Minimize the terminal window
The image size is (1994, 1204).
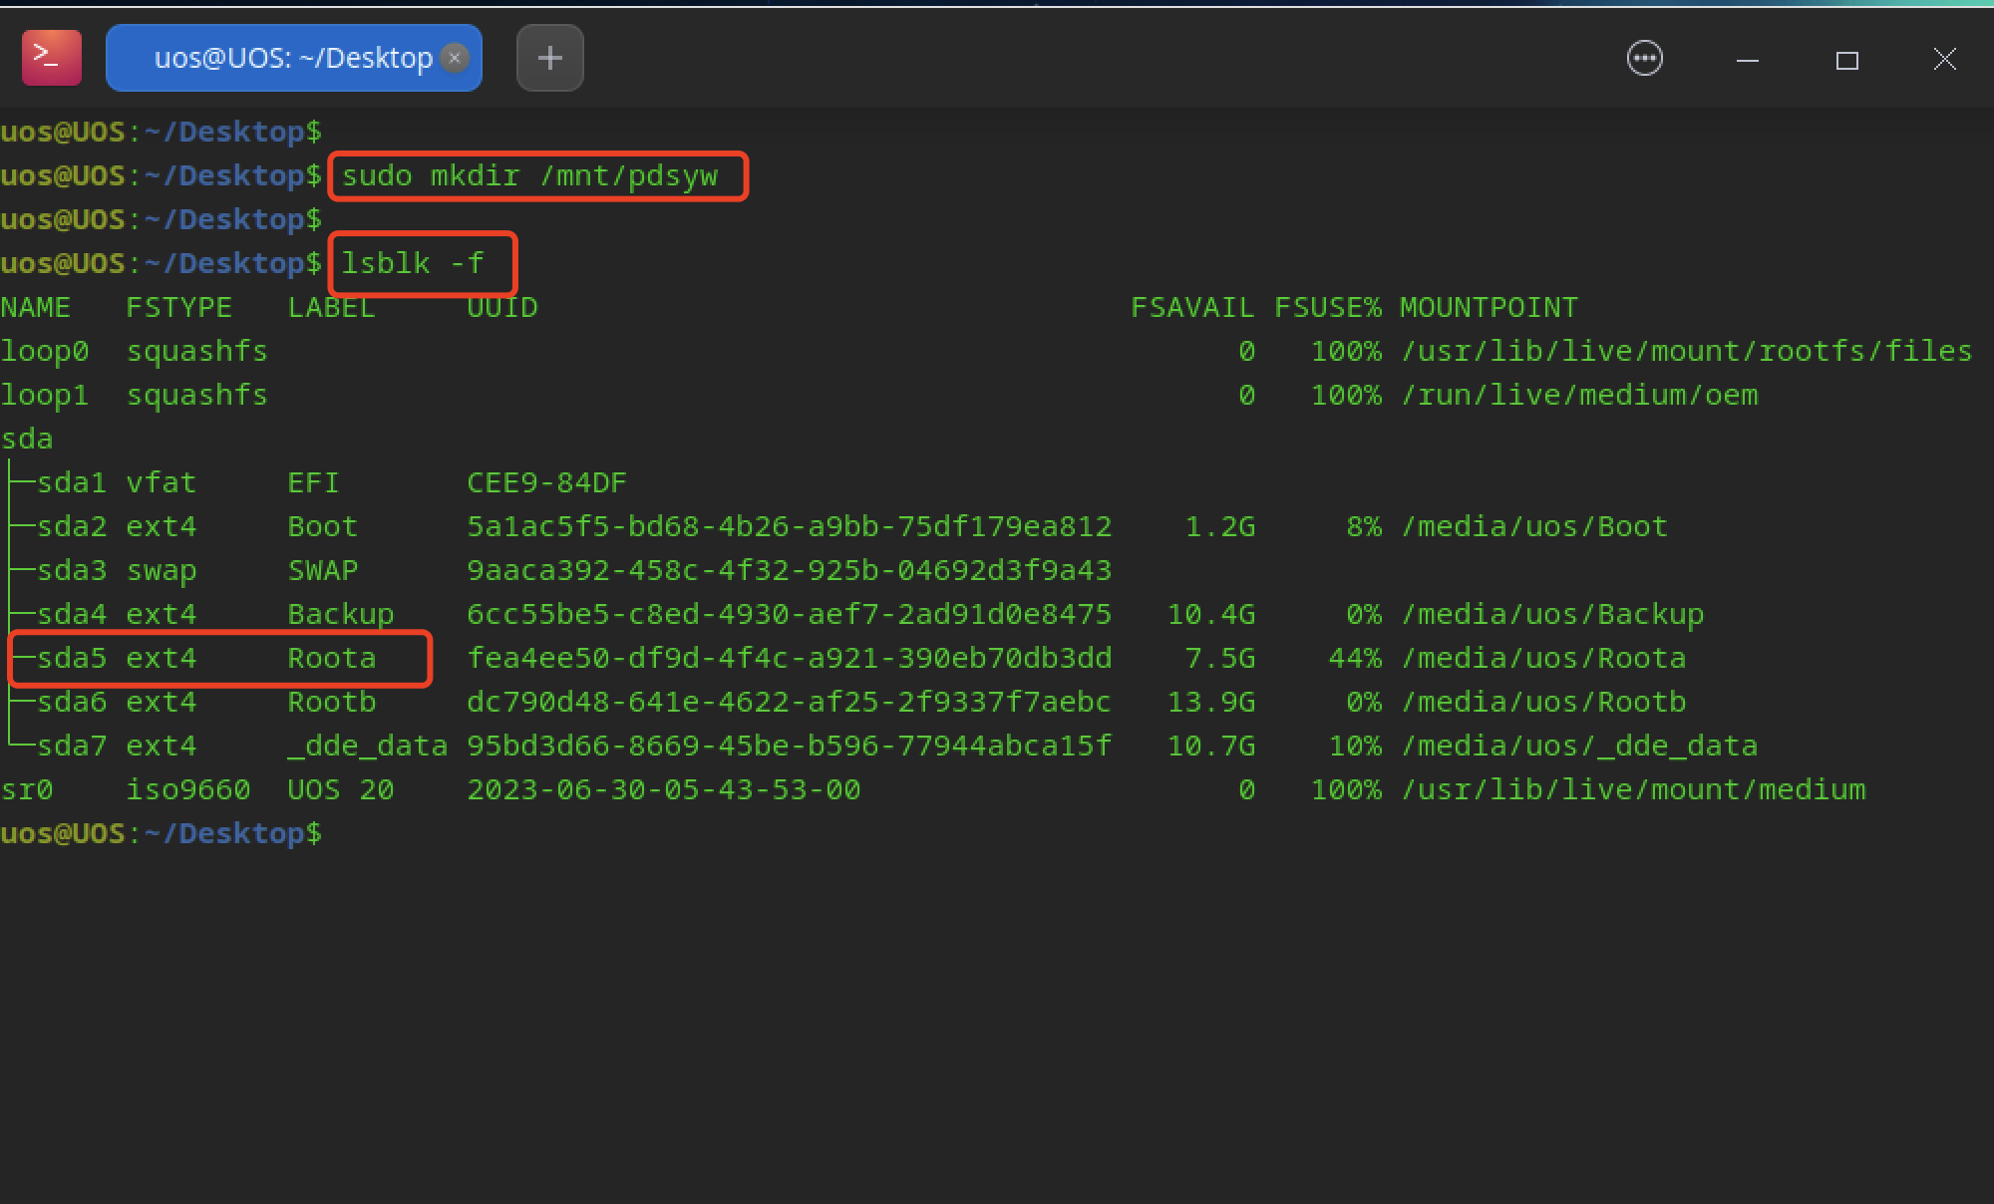[x=1747, y=60]
